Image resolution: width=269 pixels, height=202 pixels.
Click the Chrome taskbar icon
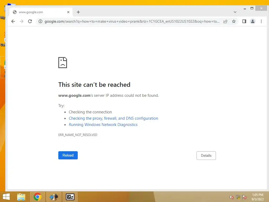pyautogui.click(x=38, y=197)
